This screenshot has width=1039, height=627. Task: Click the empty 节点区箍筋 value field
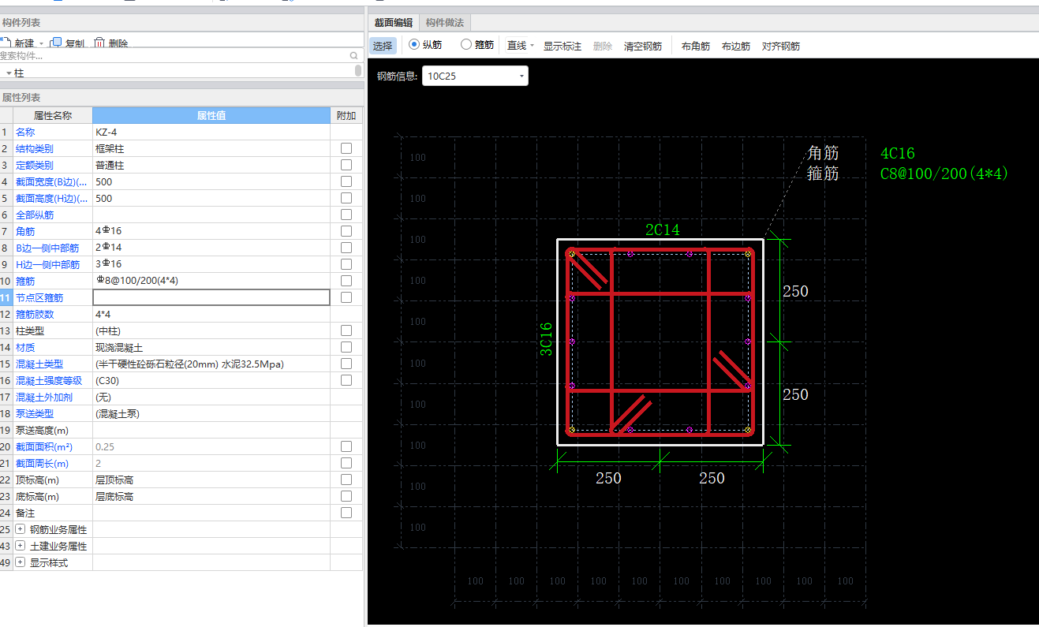(x=211, y=297)
